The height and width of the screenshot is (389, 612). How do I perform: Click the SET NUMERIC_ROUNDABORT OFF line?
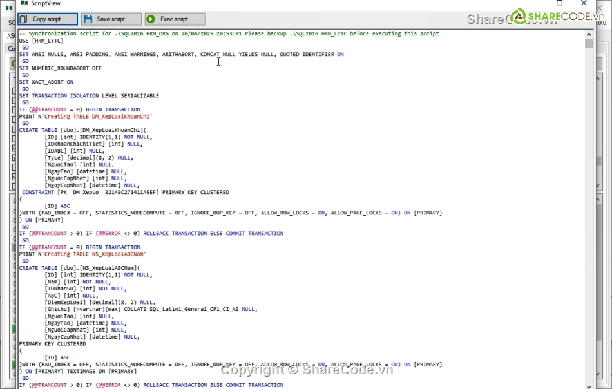(60, 68)
